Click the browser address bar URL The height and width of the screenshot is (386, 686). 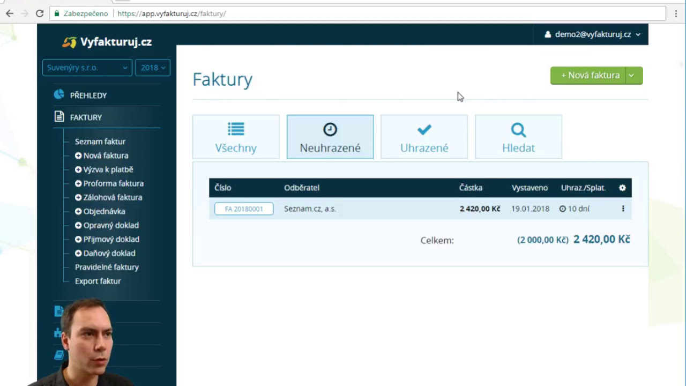click(x=171, y=13)
